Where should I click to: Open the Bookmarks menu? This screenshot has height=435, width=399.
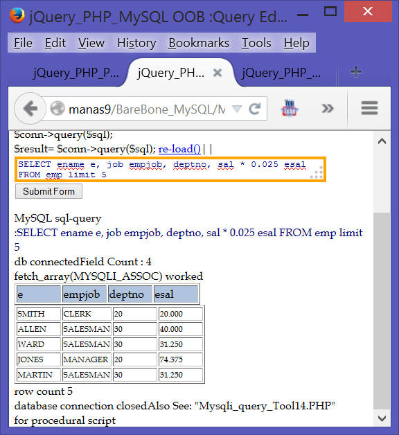pos(199,43)
